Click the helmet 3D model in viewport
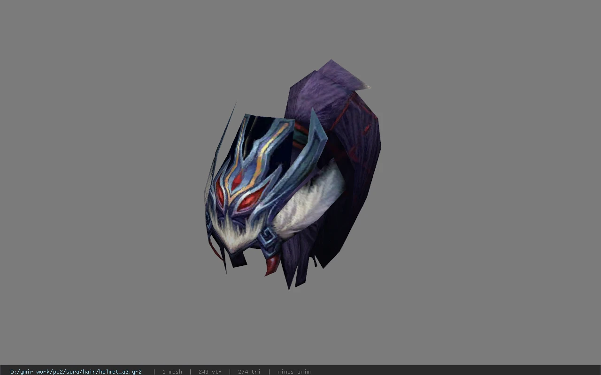The image size is (601, 375). point(293,175)
